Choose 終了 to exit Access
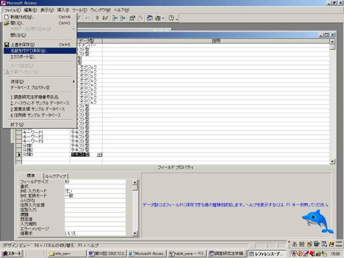 40,124
